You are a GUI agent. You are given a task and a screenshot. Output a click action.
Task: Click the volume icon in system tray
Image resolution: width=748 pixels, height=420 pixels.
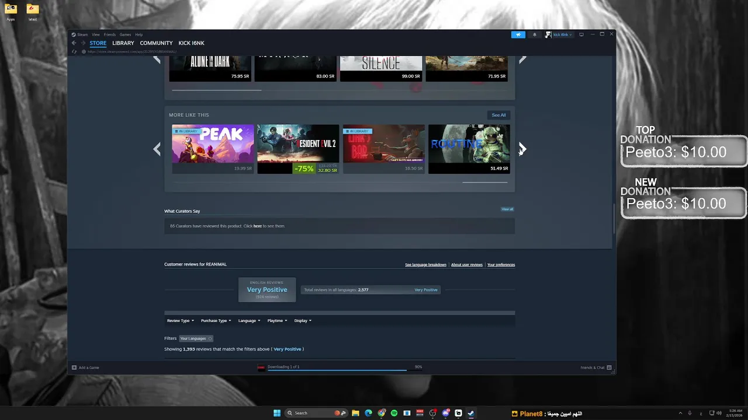[x=718, y=413]
